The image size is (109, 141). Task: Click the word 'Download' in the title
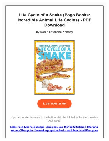coord(54,25)
